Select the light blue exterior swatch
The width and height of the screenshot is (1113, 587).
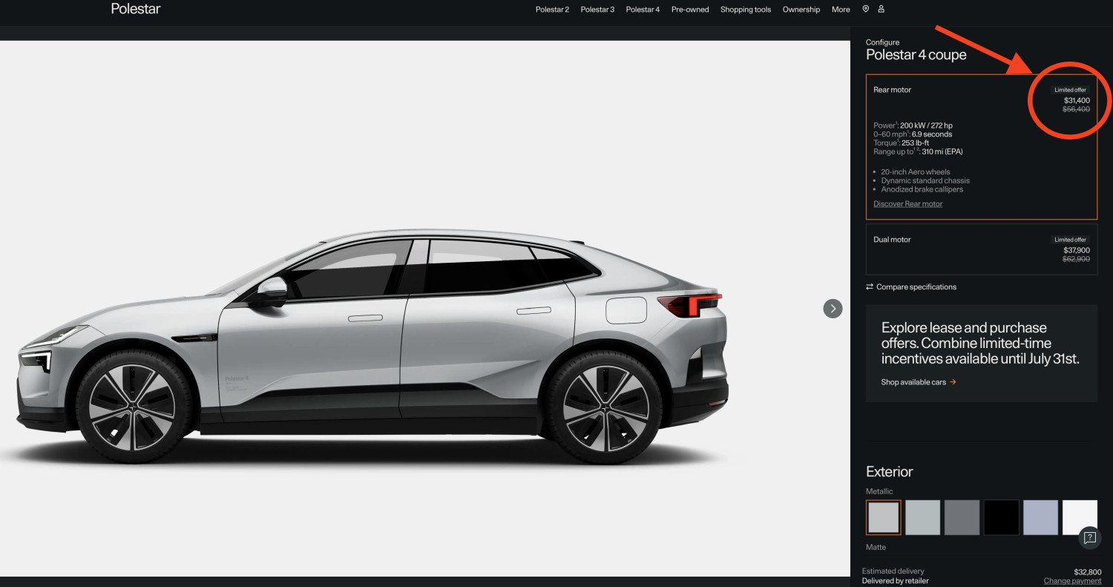tap(1041, 517)
